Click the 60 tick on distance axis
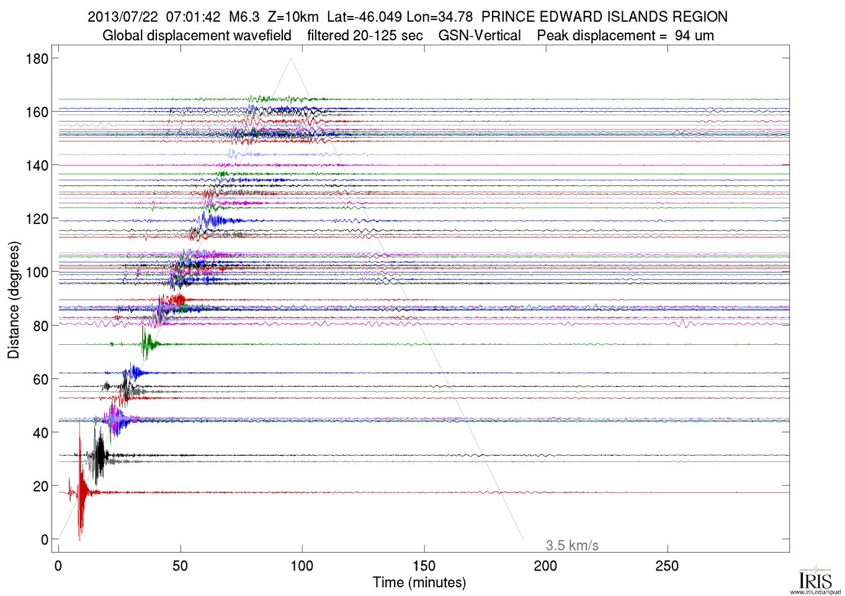The height and width of the screenshot is (596, 845). tap(40, 379)
